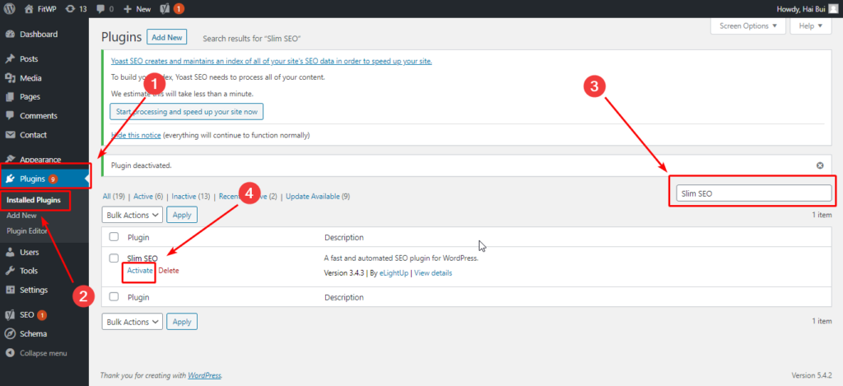Open Add New plugin submenu item
The image size is (843, 386).
pyautogui.click(x=21, y=216)
